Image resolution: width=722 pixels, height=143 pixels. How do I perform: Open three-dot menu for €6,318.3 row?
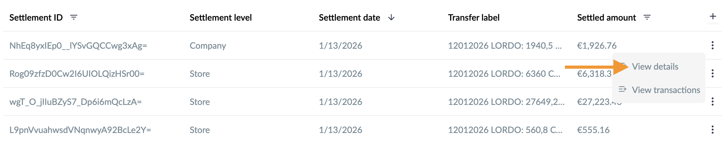coord(712,74)
